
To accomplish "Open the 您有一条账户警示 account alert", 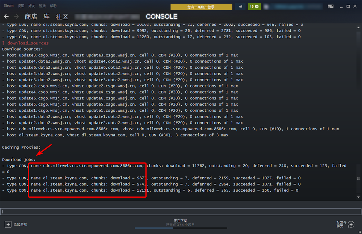I will 201,7.
